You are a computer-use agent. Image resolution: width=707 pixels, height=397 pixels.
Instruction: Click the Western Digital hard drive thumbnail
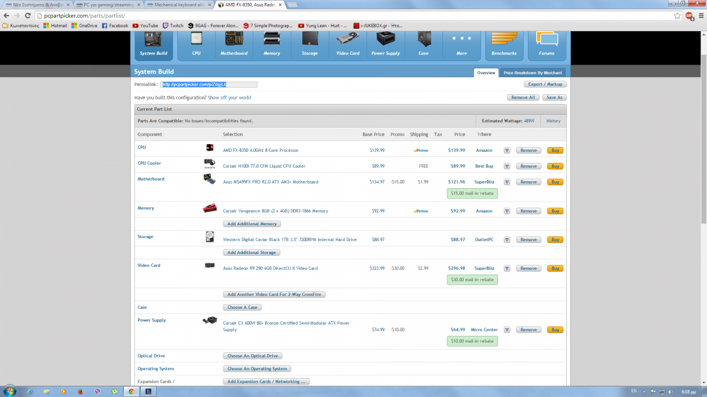(x=209, y=236)
